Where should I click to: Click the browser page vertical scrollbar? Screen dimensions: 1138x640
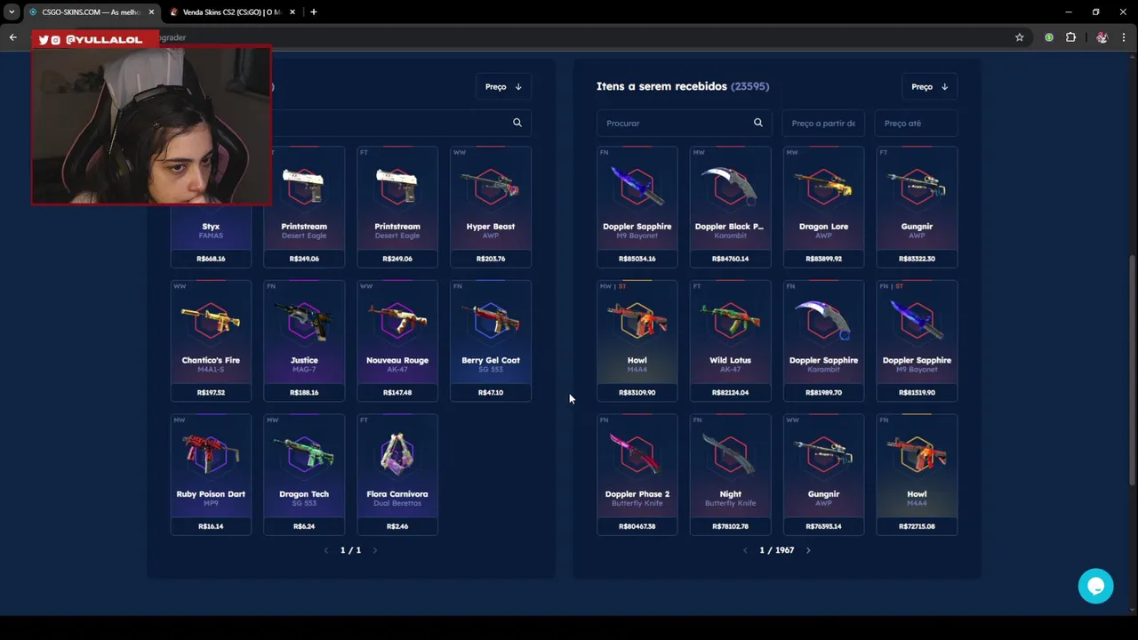coord(1132,369)
